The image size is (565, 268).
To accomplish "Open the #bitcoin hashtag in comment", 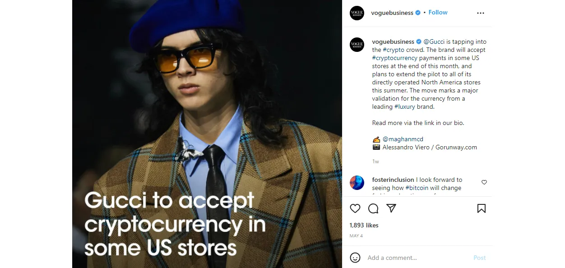I will coord(417,188).
